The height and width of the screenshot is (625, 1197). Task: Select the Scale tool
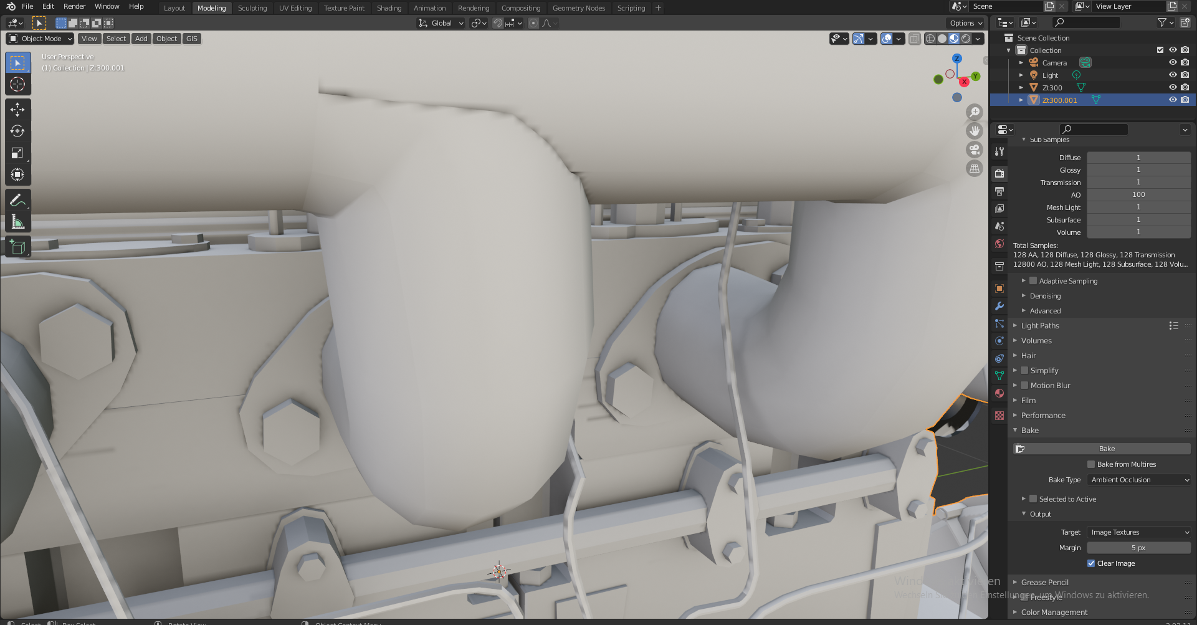[17, 153]
